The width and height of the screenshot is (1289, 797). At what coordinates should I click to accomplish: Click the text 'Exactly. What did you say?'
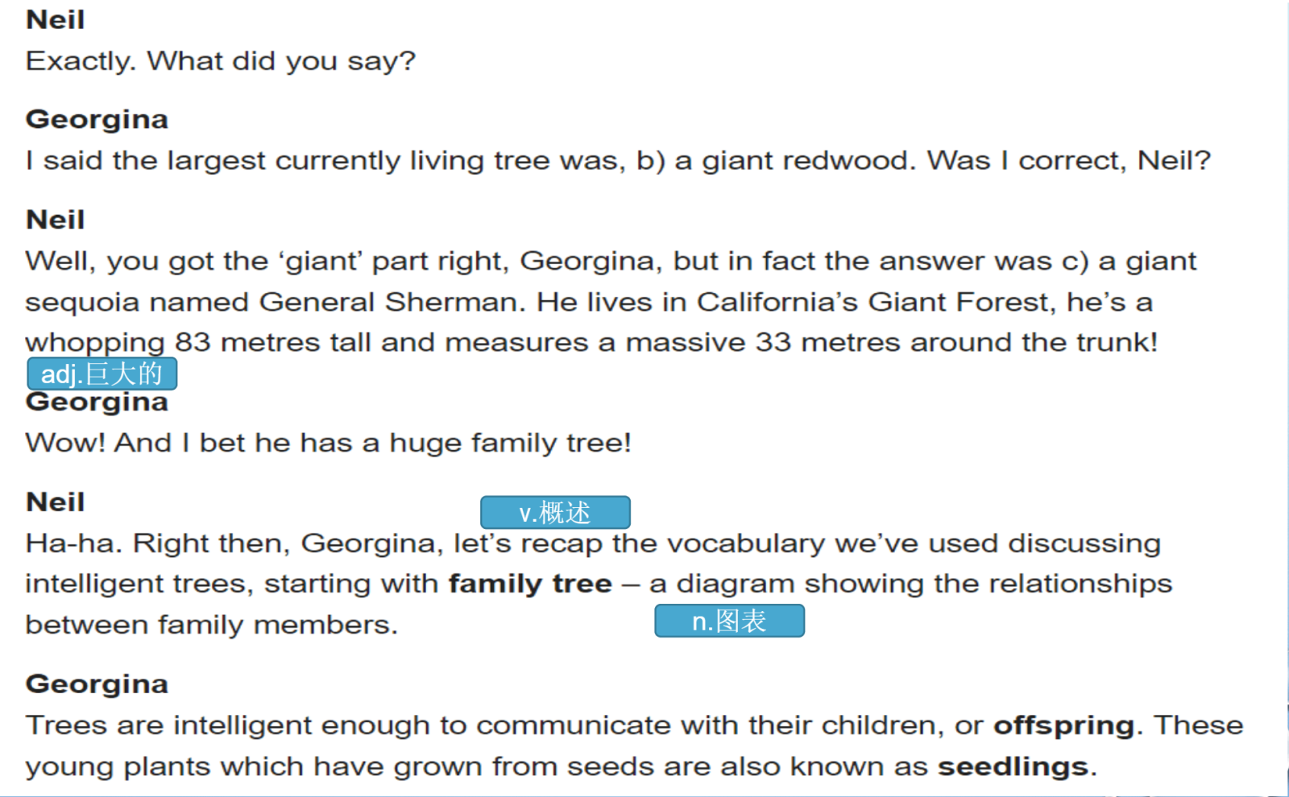point(221,61)
